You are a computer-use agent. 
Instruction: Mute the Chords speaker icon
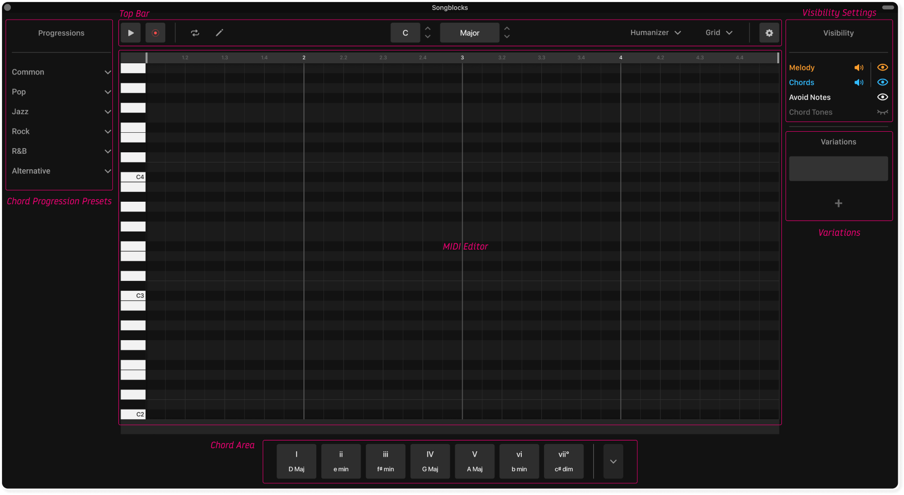(859, 82)
